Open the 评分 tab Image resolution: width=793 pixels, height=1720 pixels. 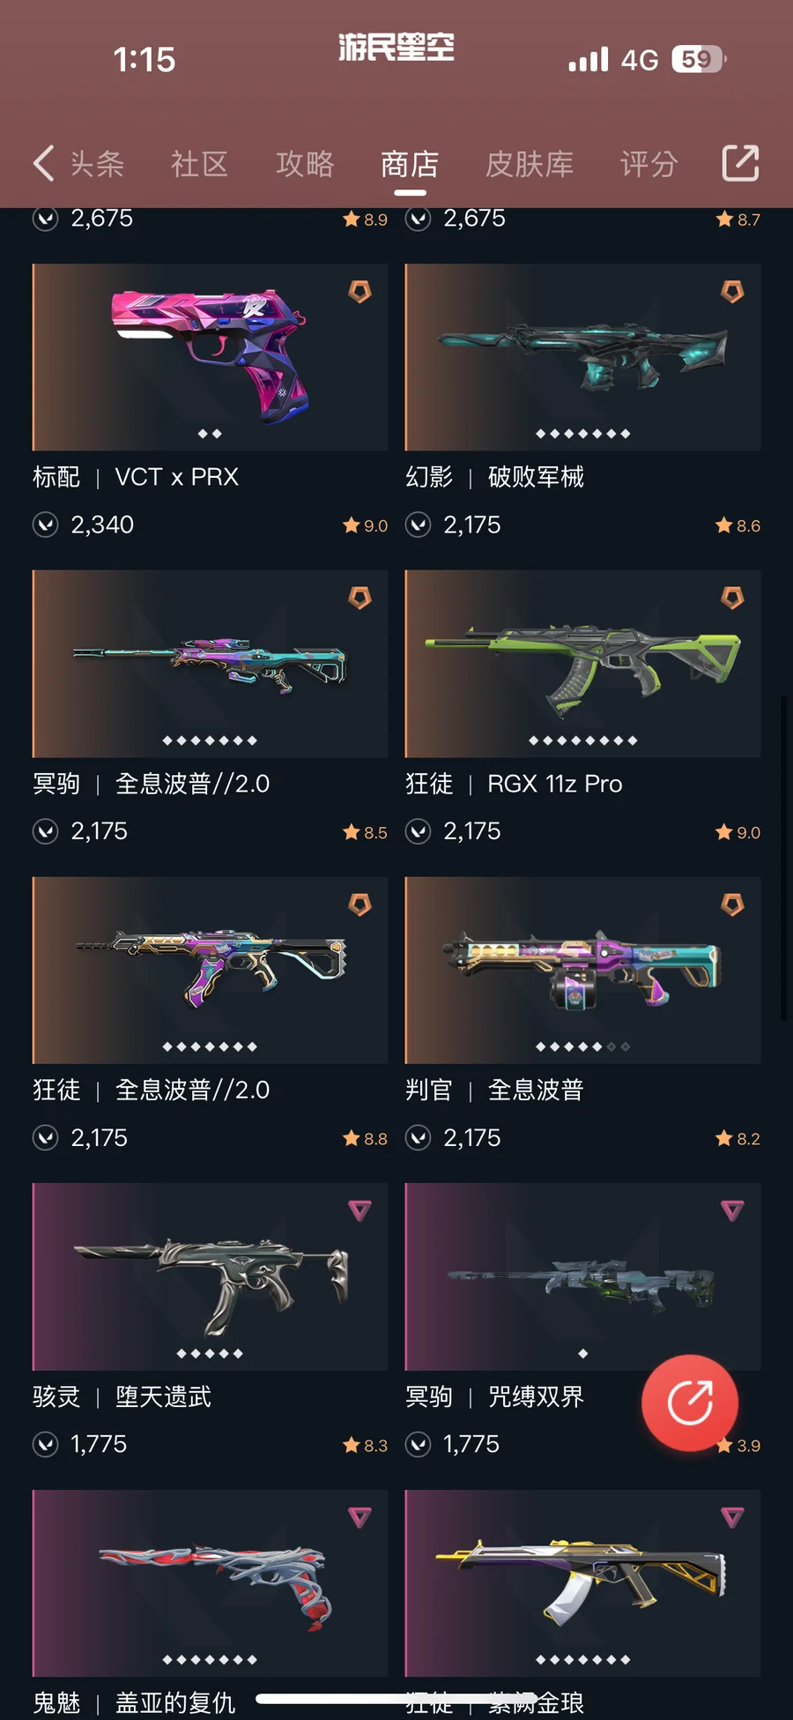pyautogui.click(x=648, y=164)
